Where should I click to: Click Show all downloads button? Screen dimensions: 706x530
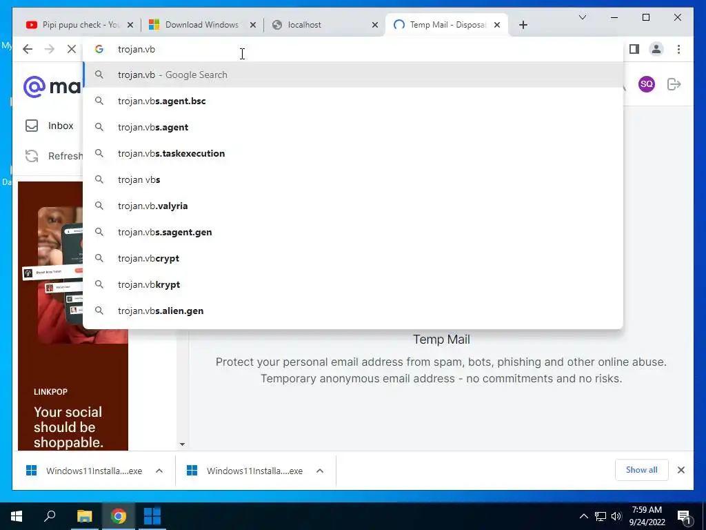click(x=642, y=470)
